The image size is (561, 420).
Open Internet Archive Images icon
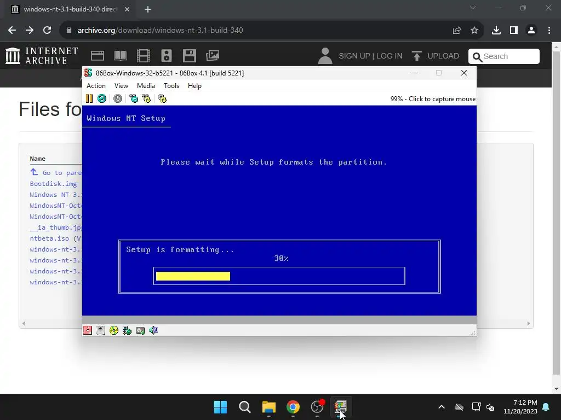click(x=213, y=56)
